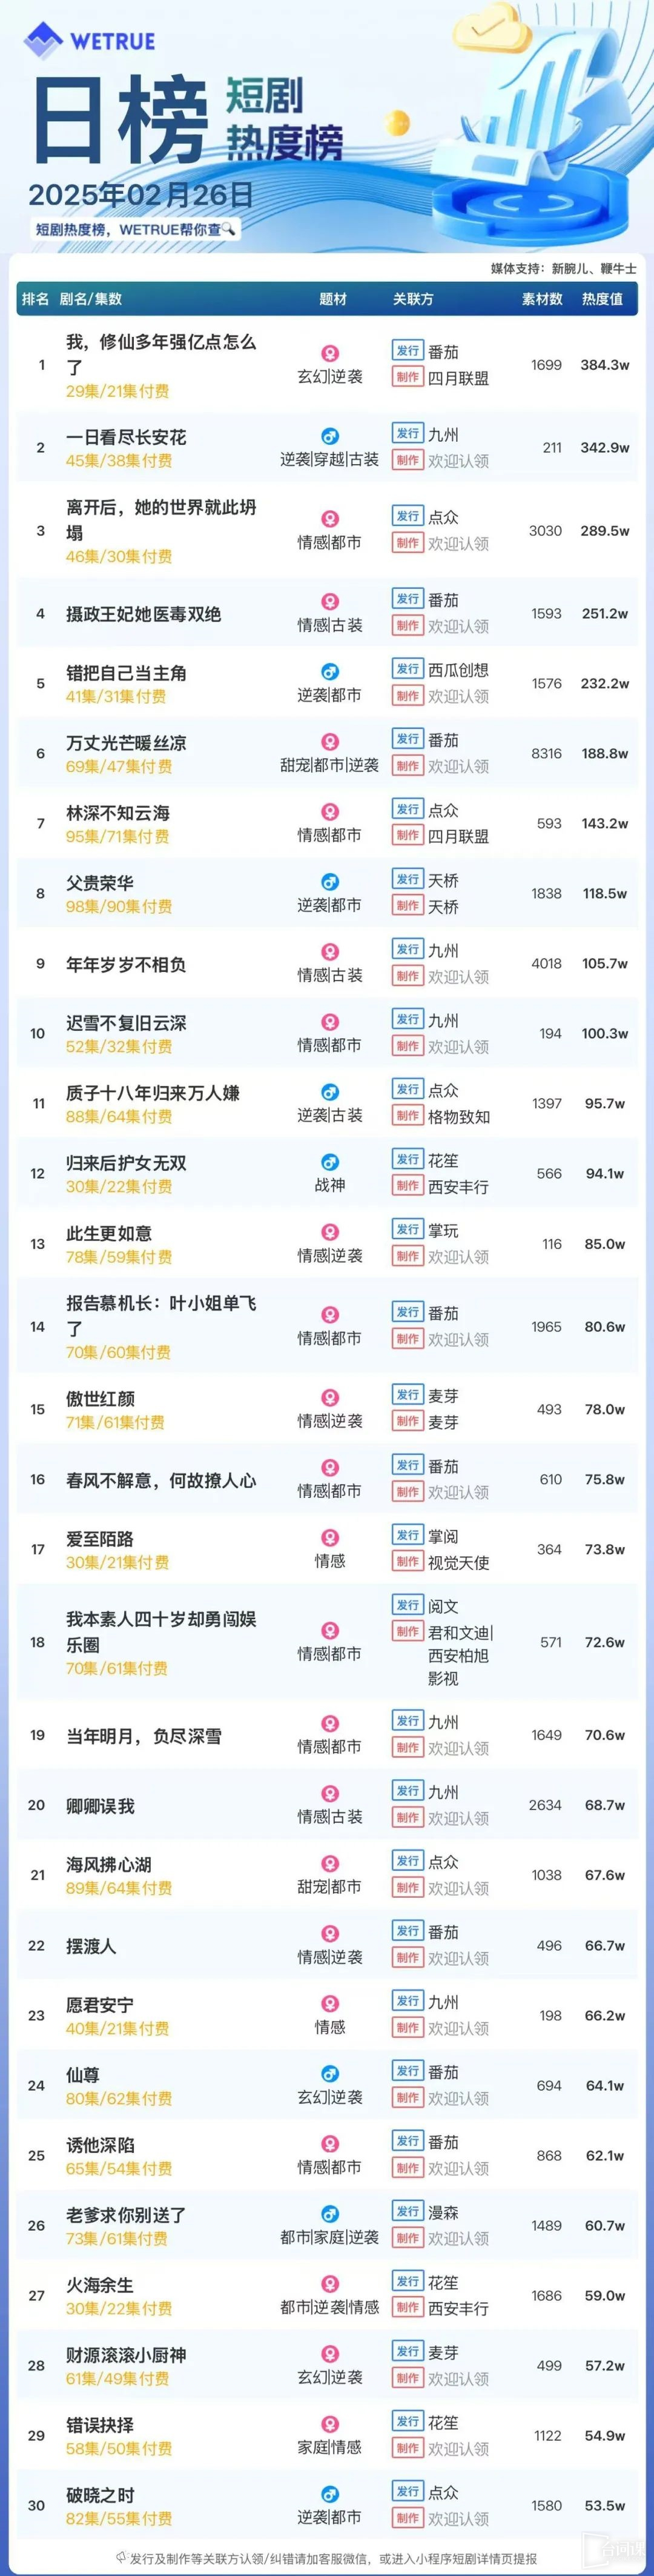Select the 题材 column header
The image size is (654, 2576).
pos(333,299)
